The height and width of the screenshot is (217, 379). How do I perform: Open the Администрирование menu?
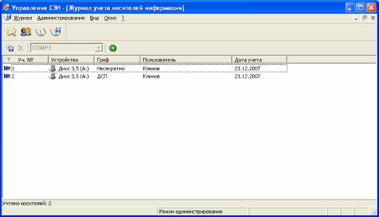pos(61,18)
